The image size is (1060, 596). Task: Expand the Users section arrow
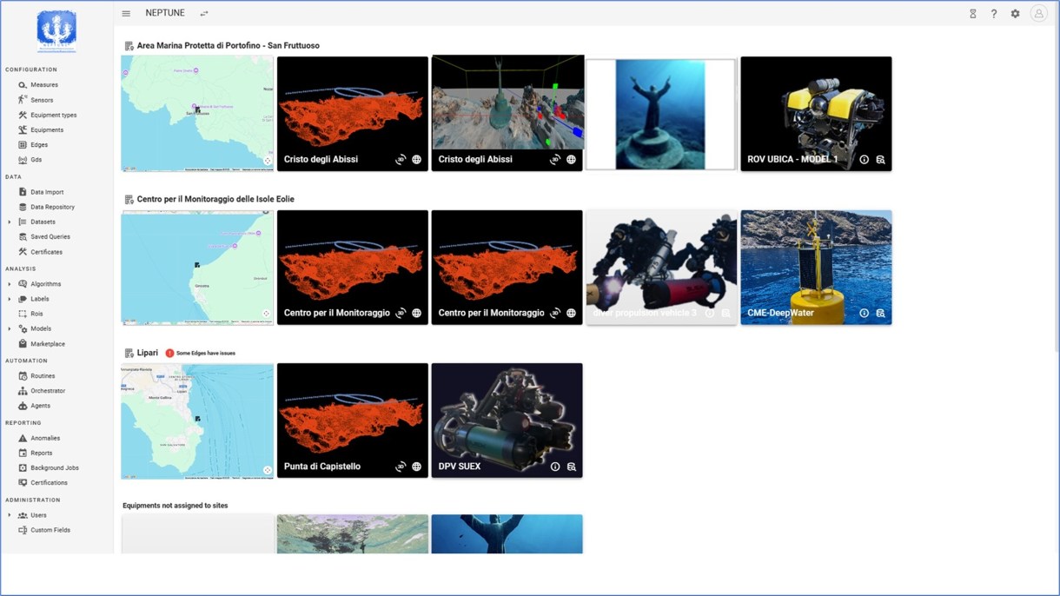point(10,515)
